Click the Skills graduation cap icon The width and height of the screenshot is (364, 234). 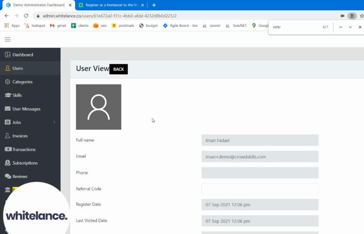(8, 95)
